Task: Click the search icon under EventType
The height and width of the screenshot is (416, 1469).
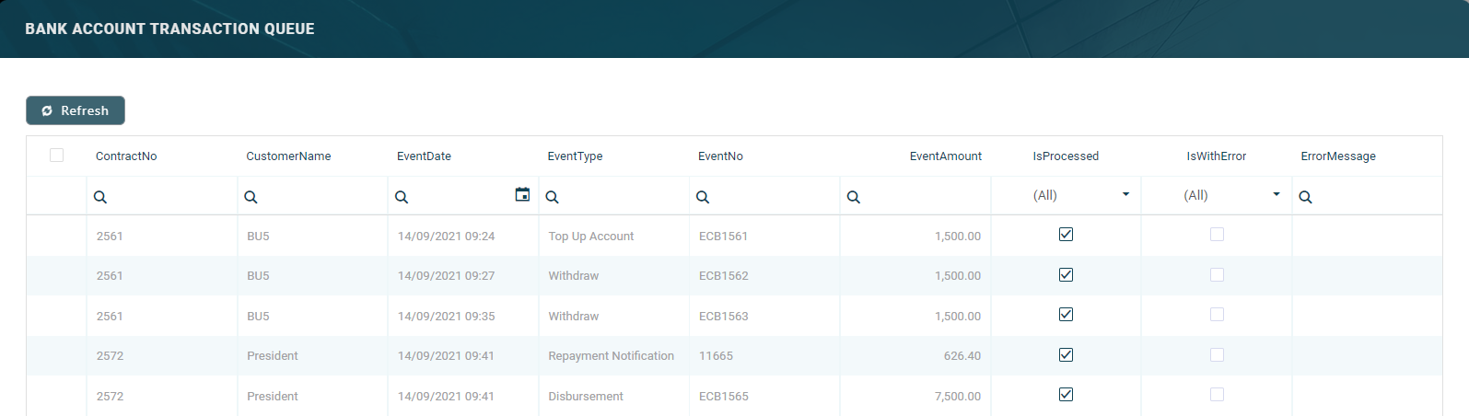Action: click(552, 197)
